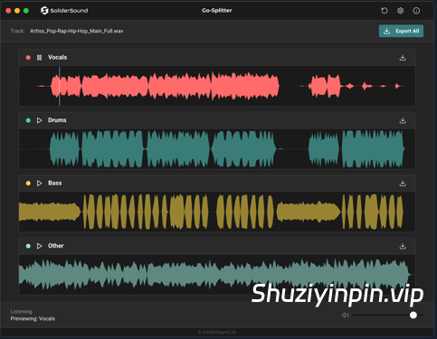437x339 pixels.
Task: Maximize window with the green button
Action: 26,11
